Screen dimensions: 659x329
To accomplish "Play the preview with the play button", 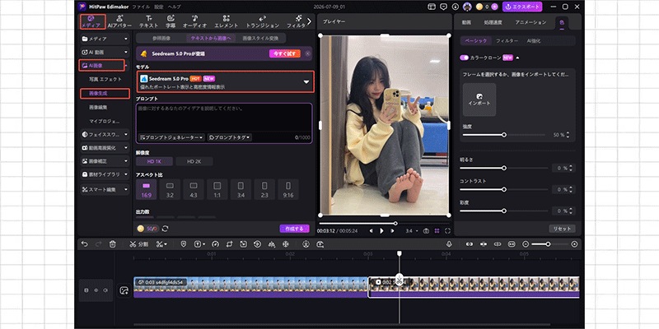I will tap(381, 231).
